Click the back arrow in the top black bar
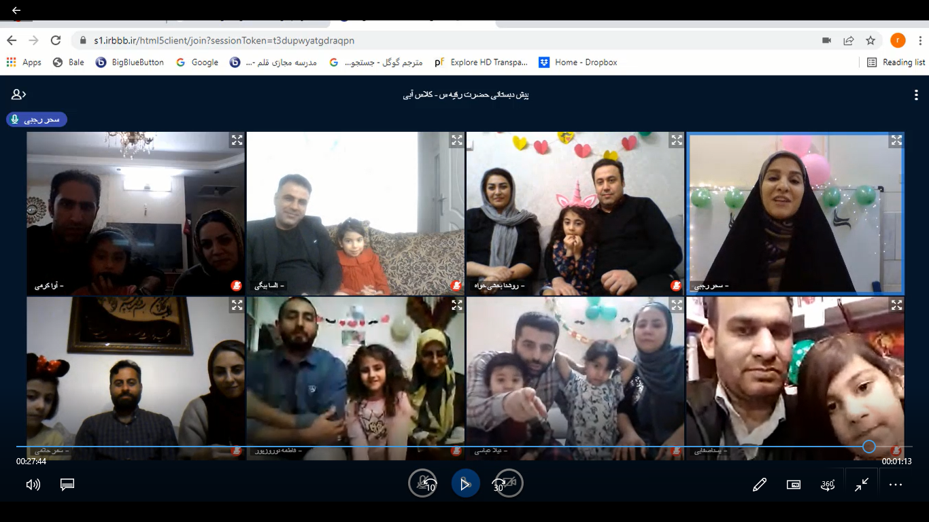The image size is (929, 522). 16,10
